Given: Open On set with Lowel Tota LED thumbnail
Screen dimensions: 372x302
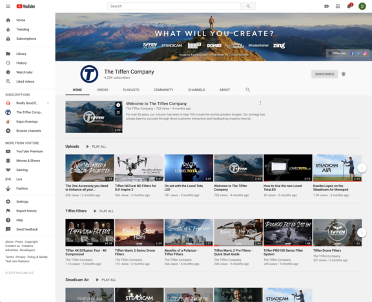Looking at the screenshot, I should click(x=189, y=168).
